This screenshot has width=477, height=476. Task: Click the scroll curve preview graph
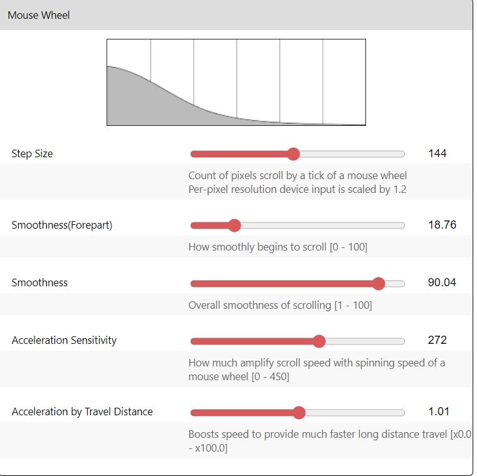click(236, 82)
